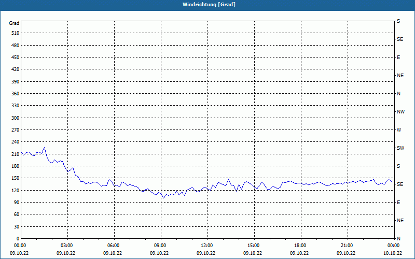Screen dimensions: 415x259
Task: Select the 18:00 time axis label
Action: 300,246
